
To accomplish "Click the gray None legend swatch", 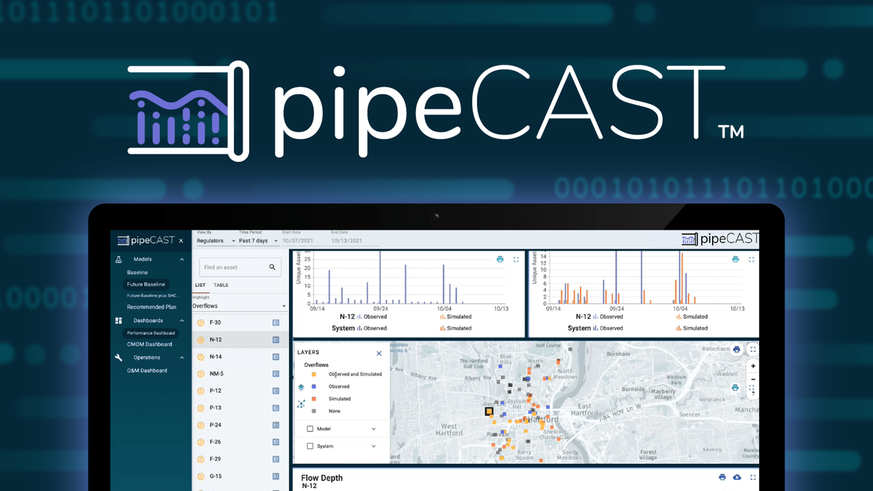I will [x=314, y=411].
